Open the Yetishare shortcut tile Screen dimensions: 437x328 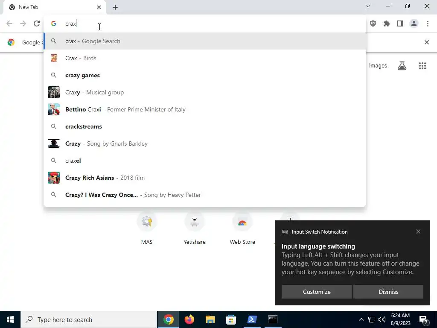click(x=195, y=229)
